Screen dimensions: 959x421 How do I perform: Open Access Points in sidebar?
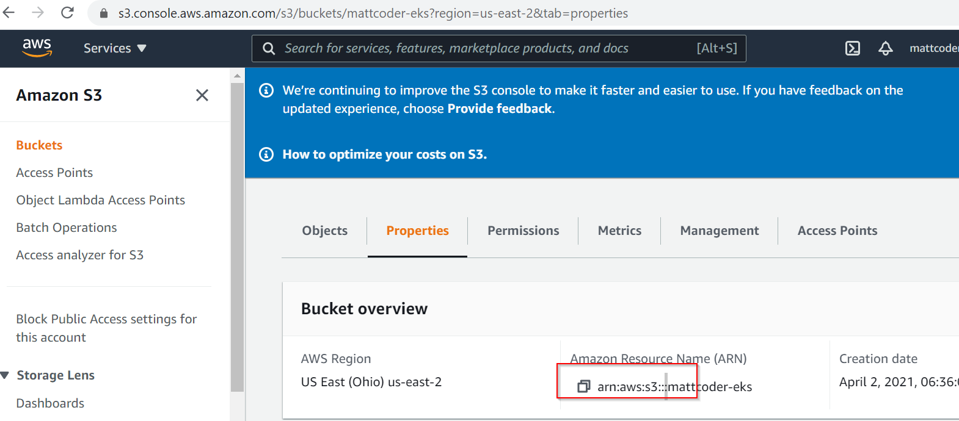click(x=54, y=173)
